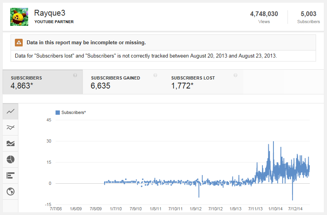This screenshot has width=327, height=215.
Task: Open the Rayque3 channel name link
Action: [50, 13]
